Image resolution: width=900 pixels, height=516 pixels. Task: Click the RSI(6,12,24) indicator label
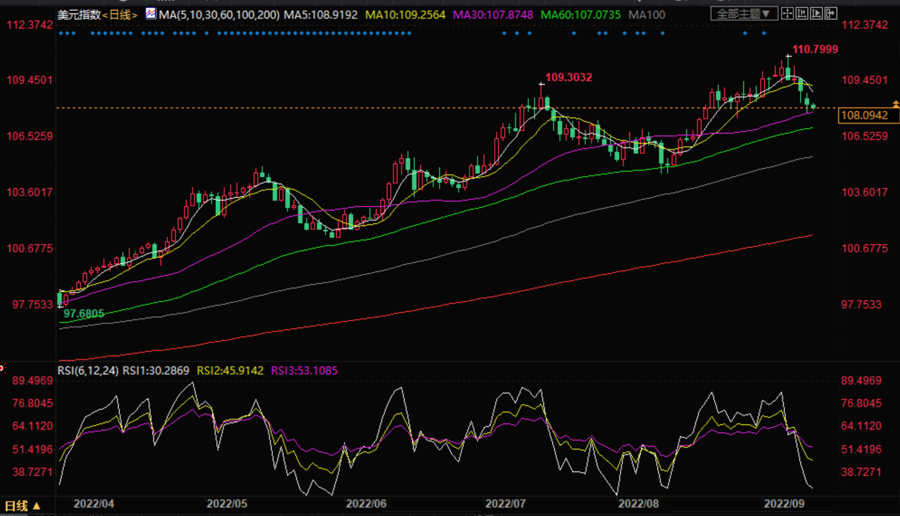pyautogui.click(x=88, y=371)
